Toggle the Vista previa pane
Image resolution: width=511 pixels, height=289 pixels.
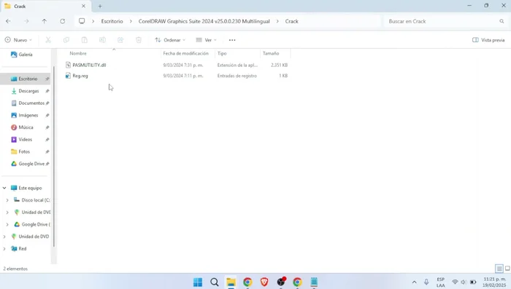(488, 40)
